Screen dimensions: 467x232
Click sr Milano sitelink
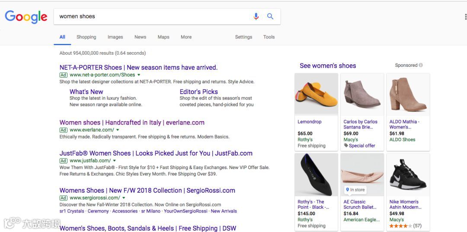tap(151, 211)
